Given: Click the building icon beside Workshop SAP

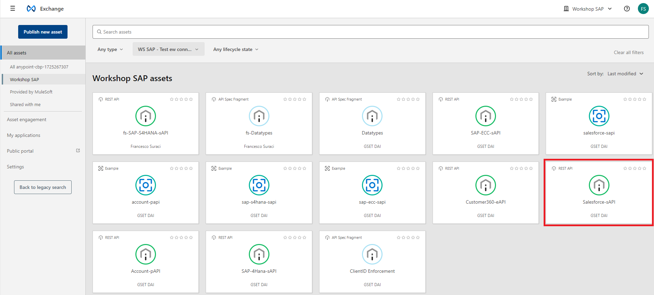Looking at the screenshot, I should pyautogui.click(x=566, y=9).
